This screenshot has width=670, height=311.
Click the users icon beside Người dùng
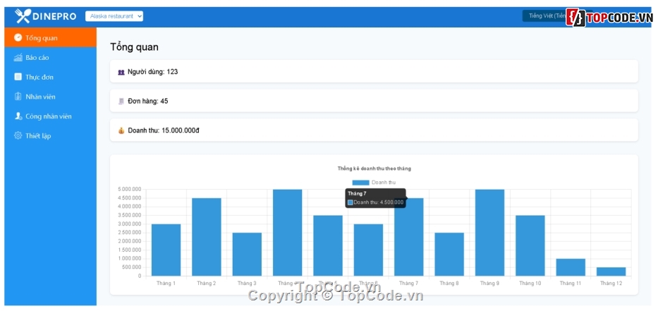(121, 72)
